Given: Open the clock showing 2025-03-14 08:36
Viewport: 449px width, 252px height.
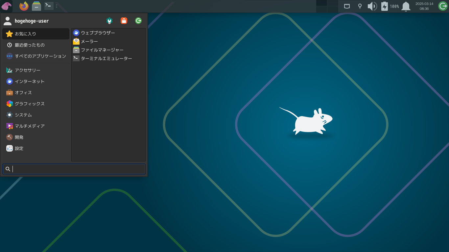Looking at the screenshot, I should (x=424, y=6).
